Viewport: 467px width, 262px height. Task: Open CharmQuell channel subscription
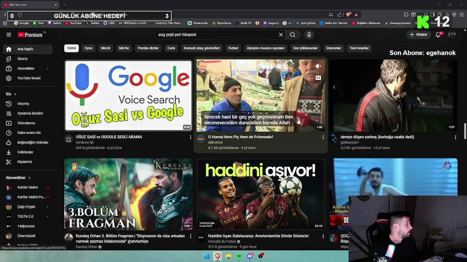(27, 236)
